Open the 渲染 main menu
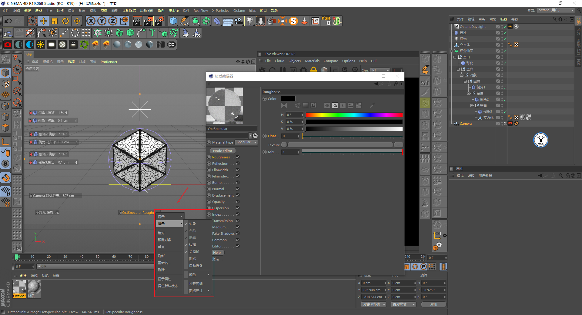The width and height of the screenshot is (582, 315). (104, 11)
